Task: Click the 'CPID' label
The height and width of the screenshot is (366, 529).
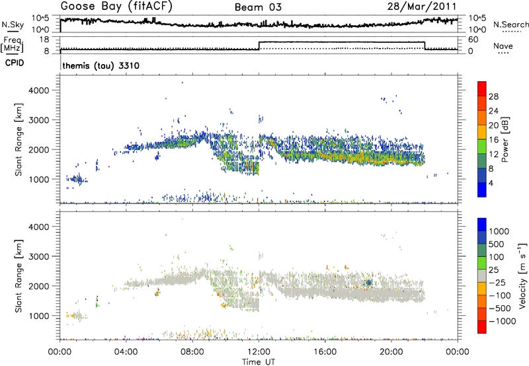Action: click(x=15, y=63)
